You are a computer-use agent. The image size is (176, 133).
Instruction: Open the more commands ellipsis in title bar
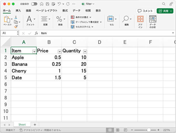pyautogui.click(x=74, y=4)
